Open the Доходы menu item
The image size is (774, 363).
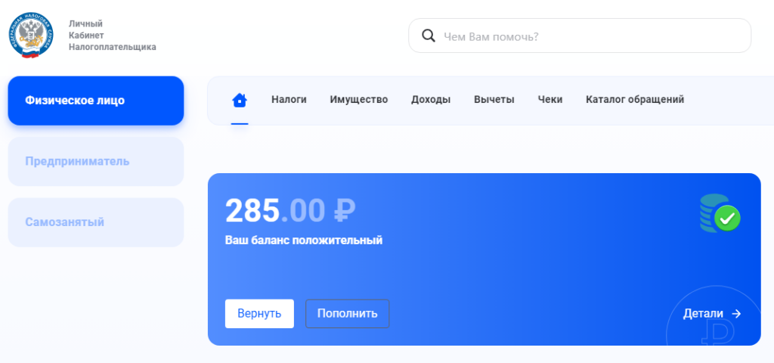431,100
